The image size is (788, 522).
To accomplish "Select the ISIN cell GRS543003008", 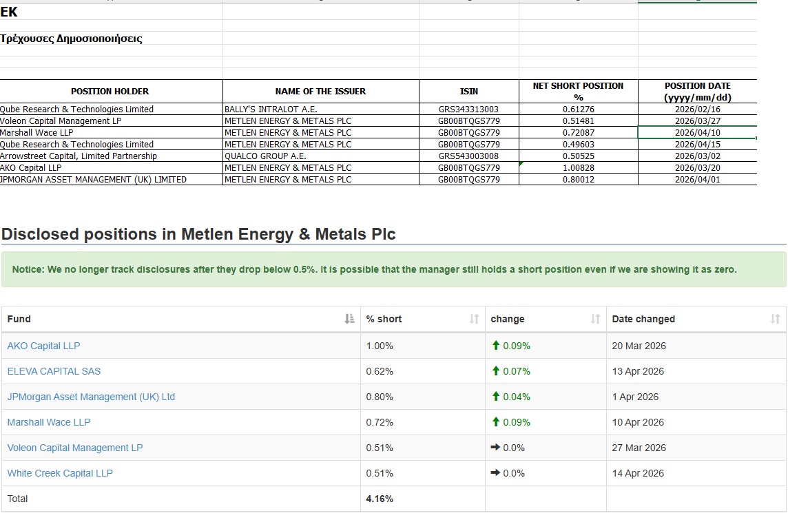I will 468,156.
